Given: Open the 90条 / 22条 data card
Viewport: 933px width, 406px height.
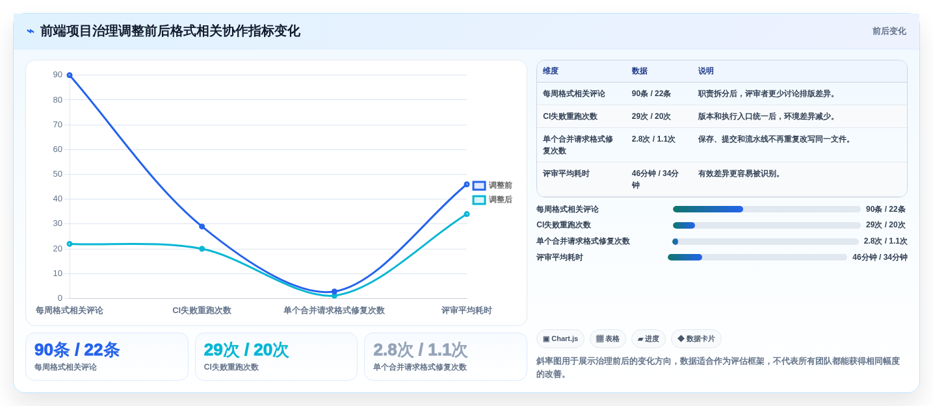Looking at the screenshot, I should pyautogui.click(x=107, y=357).
